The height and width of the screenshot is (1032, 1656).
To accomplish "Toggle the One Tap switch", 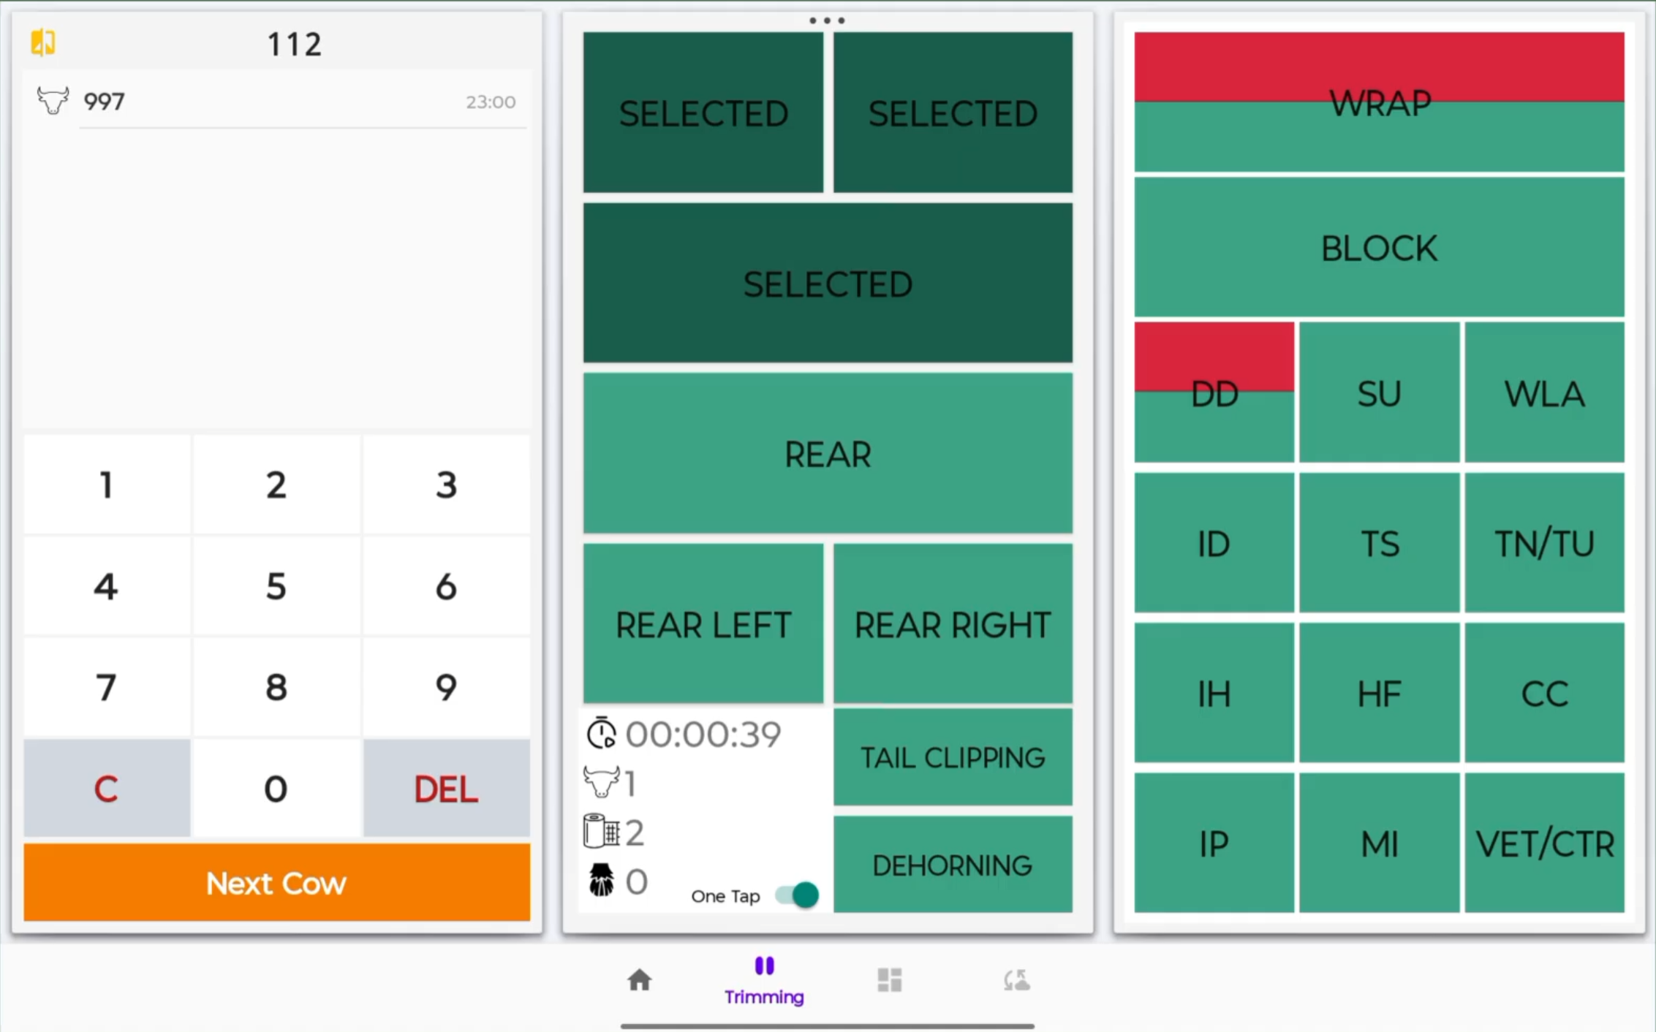I will [x=795, y=895].
